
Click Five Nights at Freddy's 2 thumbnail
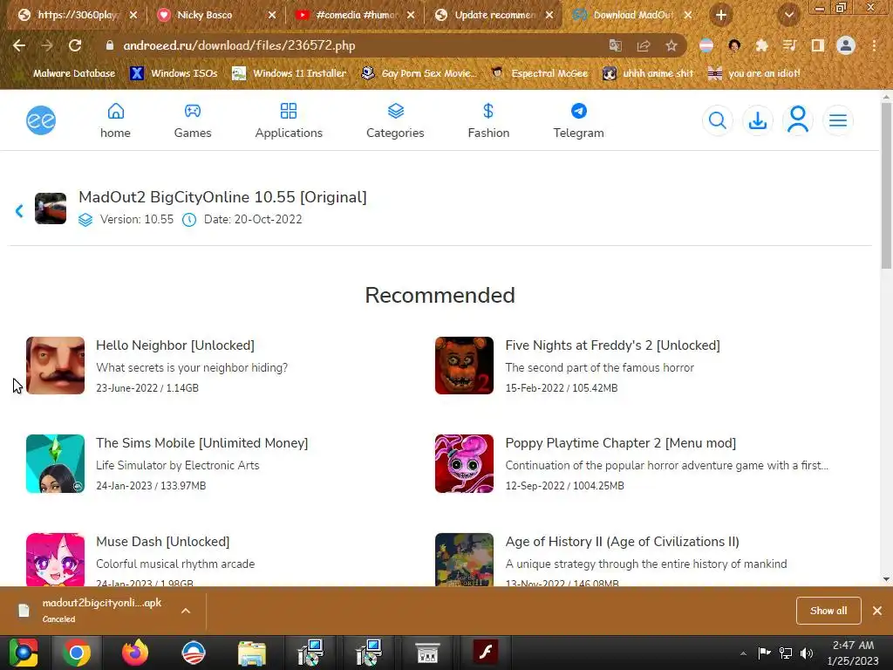point(464,366)
